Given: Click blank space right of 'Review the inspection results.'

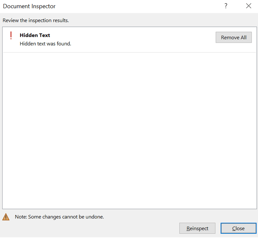Looking at the screenshot, I should click(x=160, y=20).
